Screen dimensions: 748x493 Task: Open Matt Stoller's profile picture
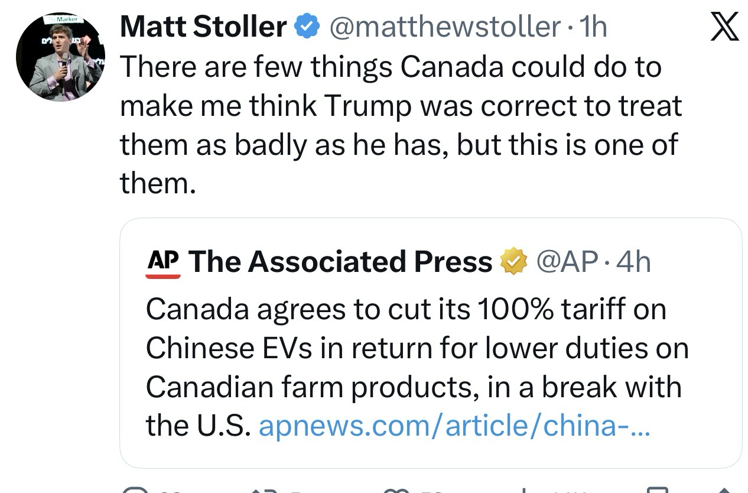point(60,57)
